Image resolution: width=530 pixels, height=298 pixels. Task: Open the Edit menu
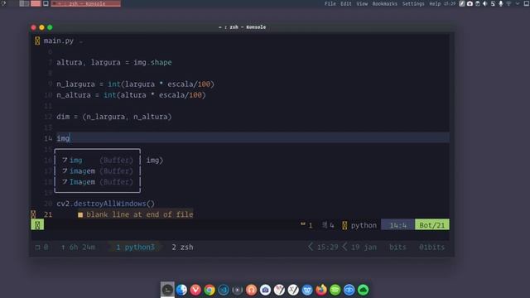point(346,3)
